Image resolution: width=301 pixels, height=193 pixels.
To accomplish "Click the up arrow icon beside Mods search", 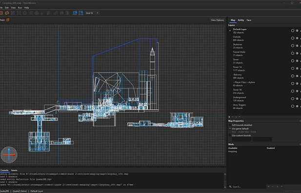I will (278, 187).
